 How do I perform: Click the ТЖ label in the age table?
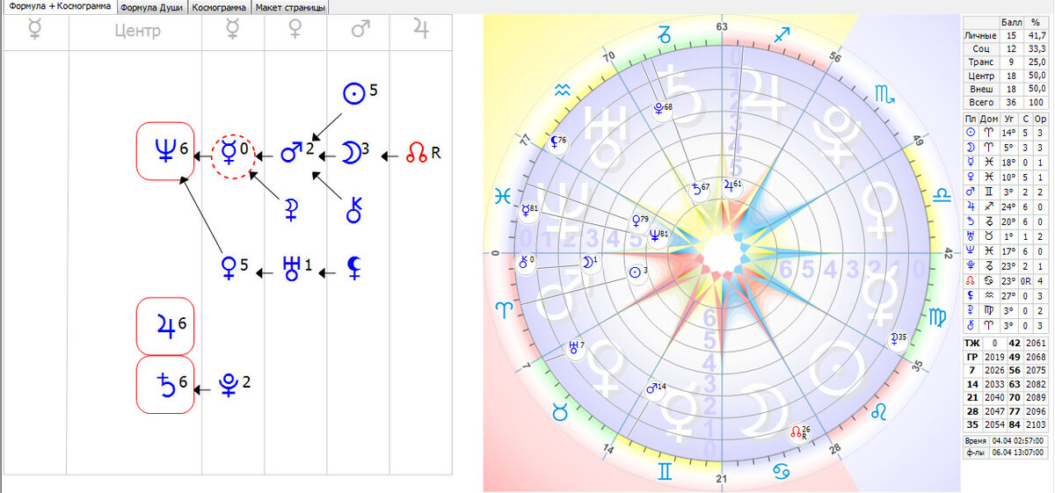click(x=971, y=344)
